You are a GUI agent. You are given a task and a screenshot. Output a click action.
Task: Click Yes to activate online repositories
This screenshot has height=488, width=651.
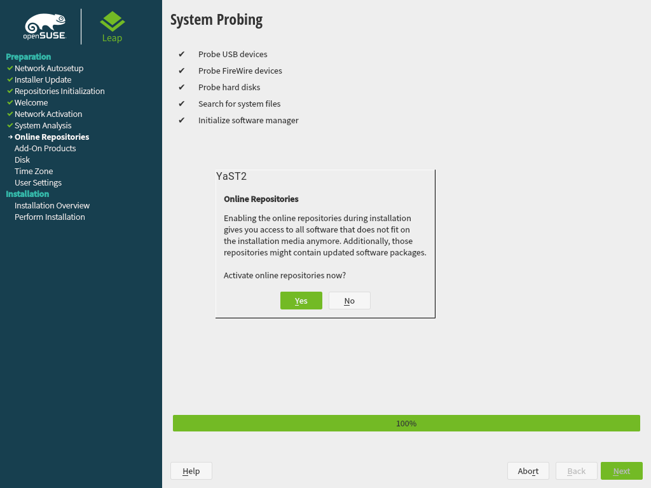tap(301, 301)
